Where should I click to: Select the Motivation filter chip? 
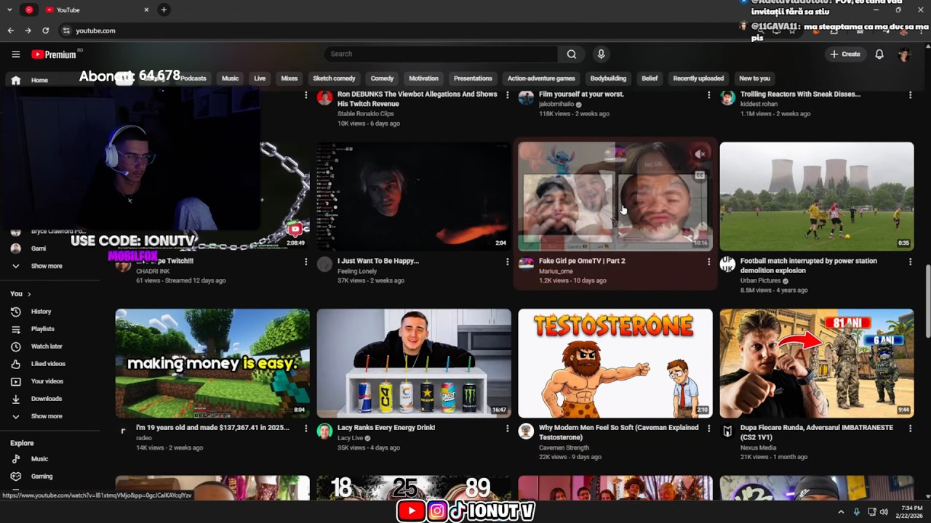click(x=423, y=78)
